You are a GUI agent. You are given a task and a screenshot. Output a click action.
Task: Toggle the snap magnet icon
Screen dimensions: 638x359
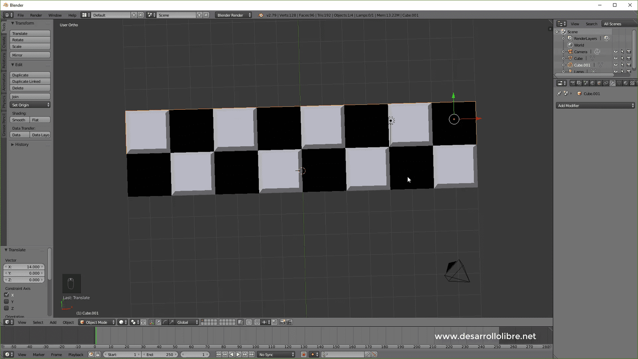tap(257, 322)
